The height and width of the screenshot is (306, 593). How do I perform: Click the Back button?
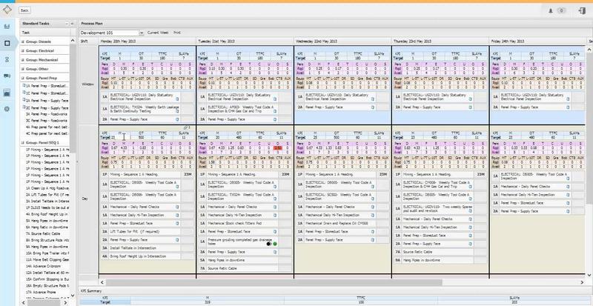click(24, 10)
